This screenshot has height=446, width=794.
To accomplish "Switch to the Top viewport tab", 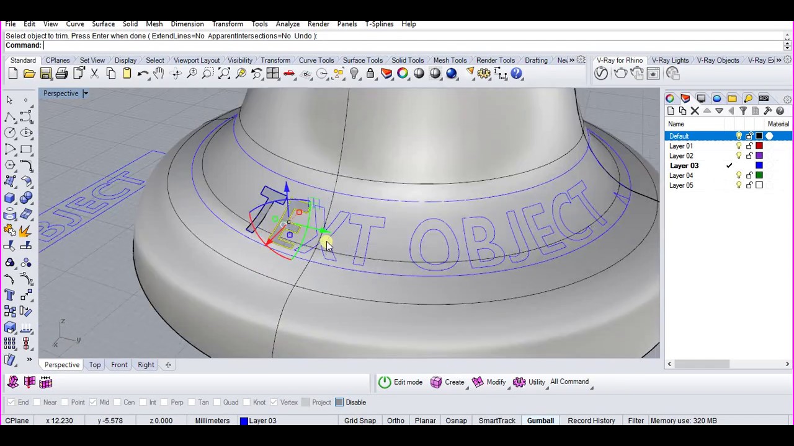I will (x=95, y=365).
